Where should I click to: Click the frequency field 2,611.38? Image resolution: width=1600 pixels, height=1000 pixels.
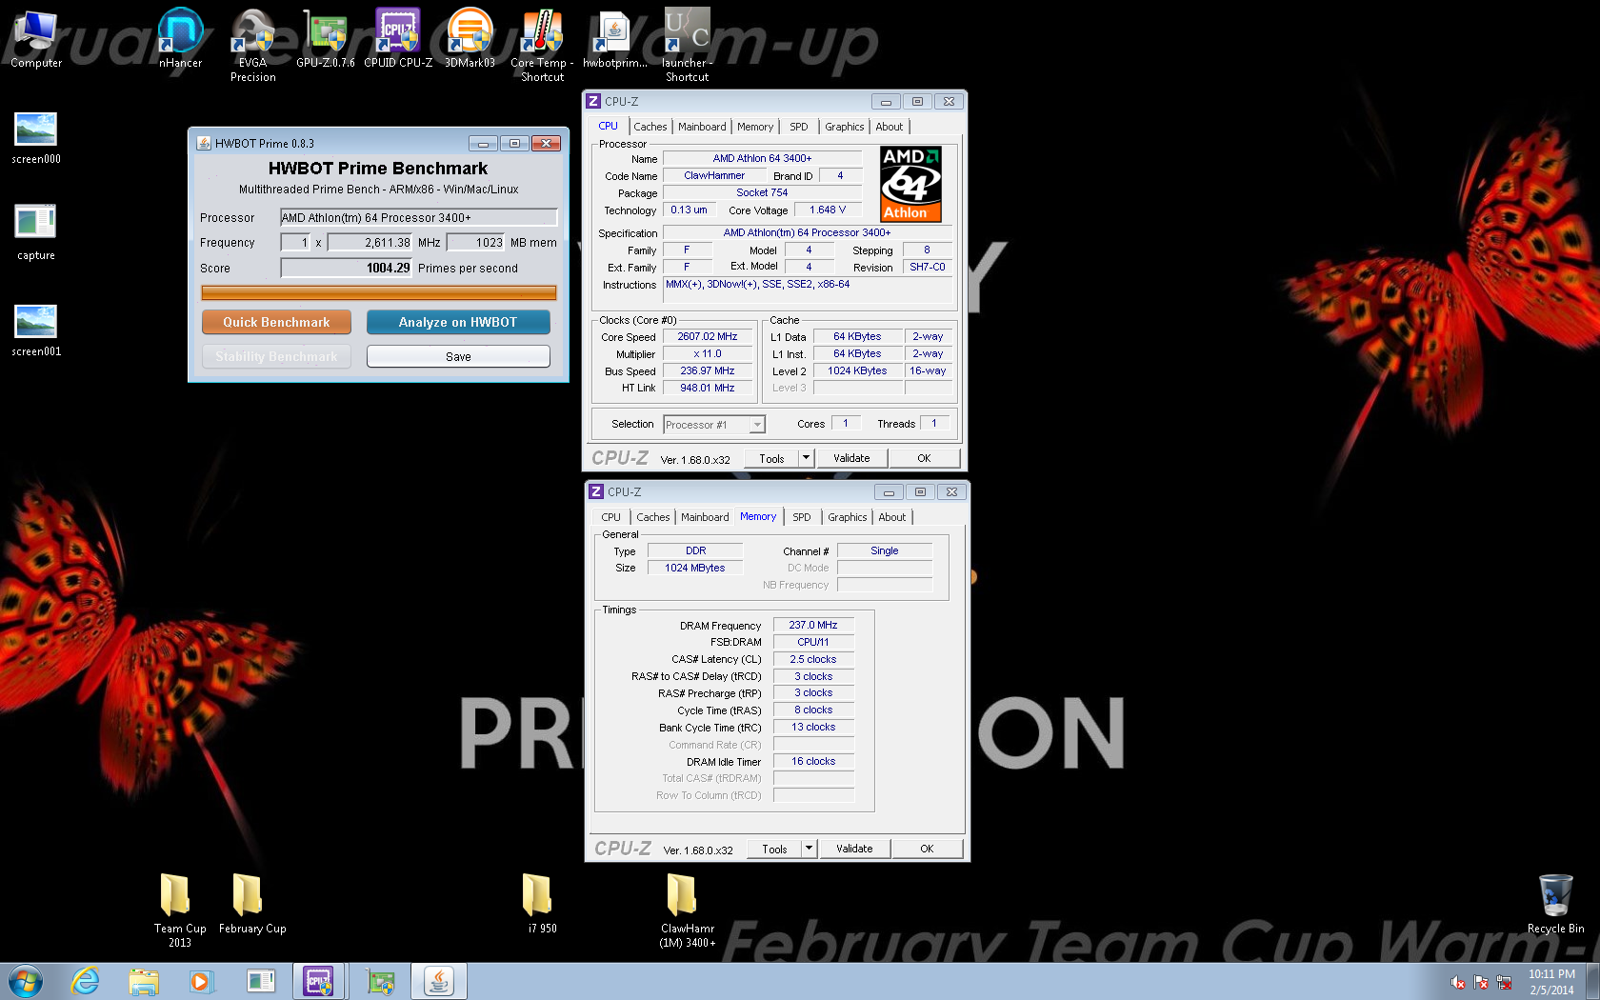370,243
